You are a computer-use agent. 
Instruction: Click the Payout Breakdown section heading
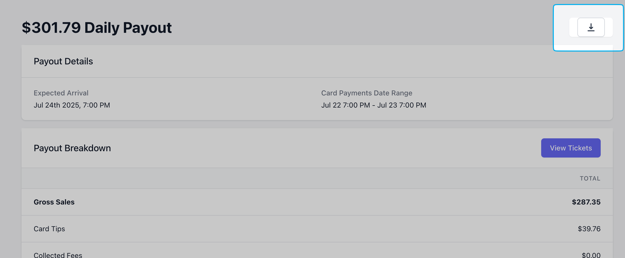pos(72,148)
